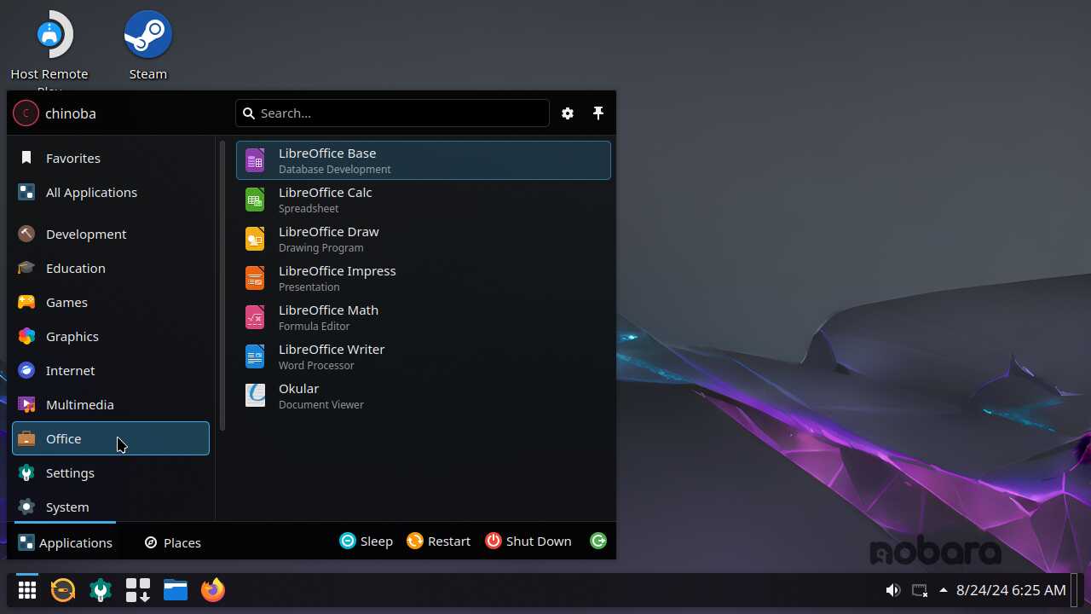Open the clock showing 8/24/24 6:25 AM
Viewport: 1091px width, 614px height.
coord(1011,590)
